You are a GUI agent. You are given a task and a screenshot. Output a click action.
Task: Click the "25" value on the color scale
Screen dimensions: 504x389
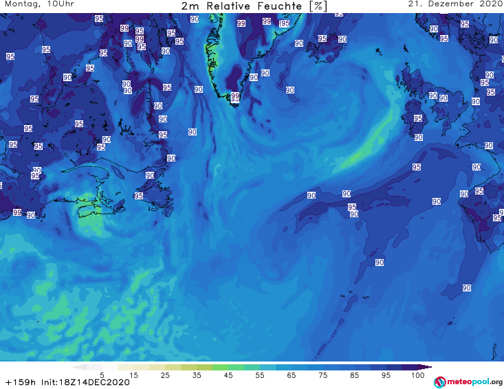coord(165,375)
